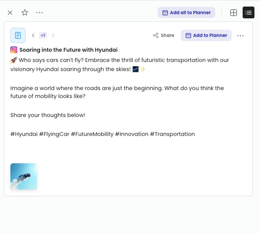Click the text 'Share your thoughts below!'
The image size is (260, 234).
pos(48,115)
